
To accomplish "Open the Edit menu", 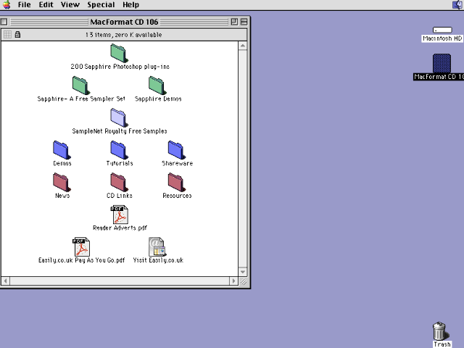I will (46, 5).
